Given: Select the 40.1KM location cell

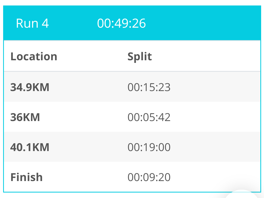Looking at the screenshot, I should (x=30, y=147).
